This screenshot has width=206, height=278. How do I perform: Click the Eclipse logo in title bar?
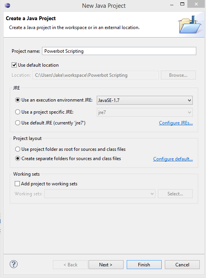7,5
